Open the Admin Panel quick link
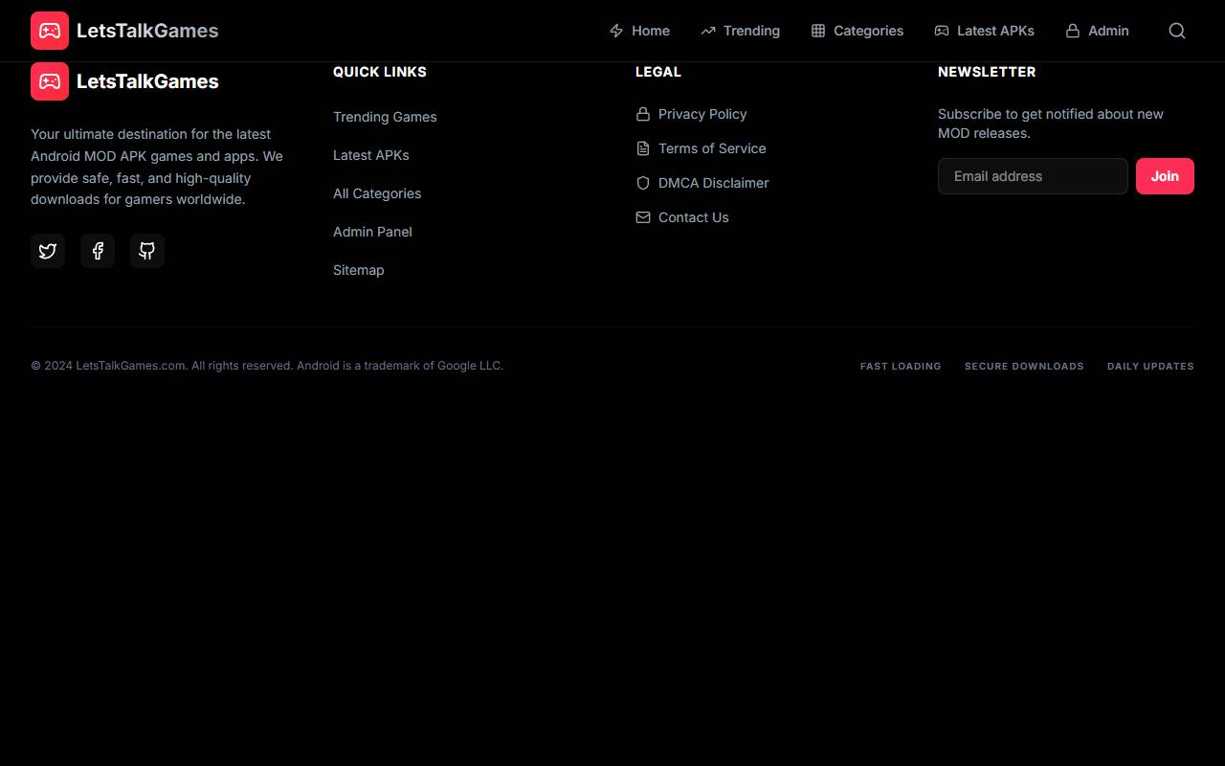 [372, 232]
